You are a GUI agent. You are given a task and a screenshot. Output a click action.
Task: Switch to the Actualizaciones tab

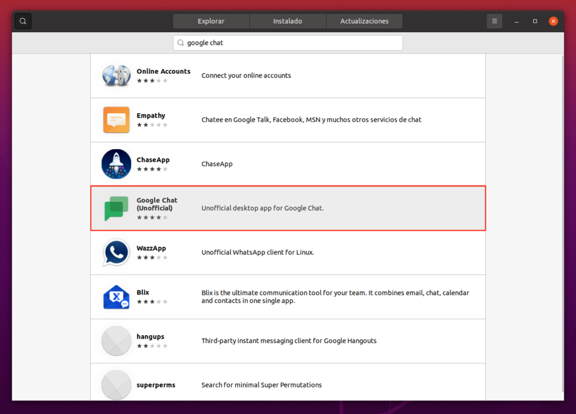click(x=364, y=21)
